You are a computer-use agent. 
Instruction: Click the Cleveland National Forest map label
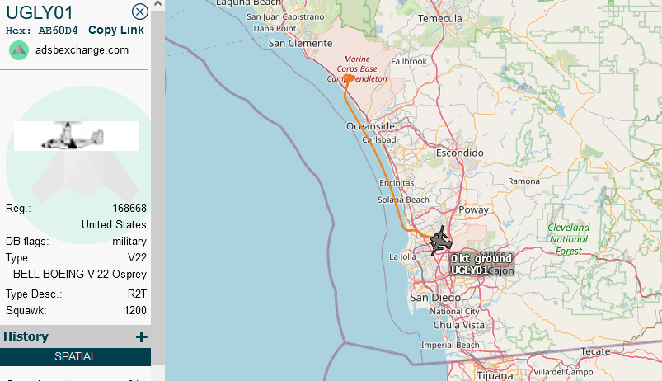tap(568, 239)
